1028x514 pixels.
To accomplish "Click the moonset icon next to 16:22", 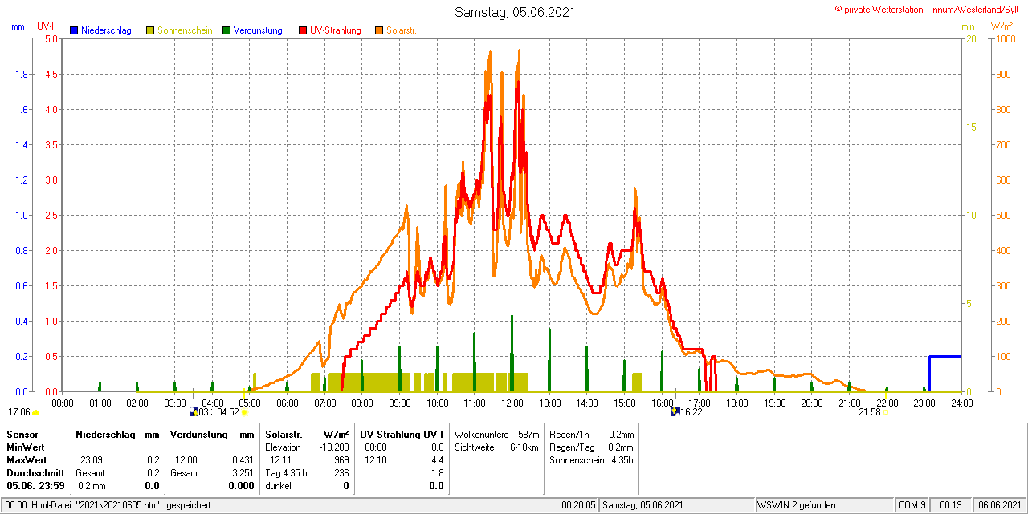I will pyautogui.click(x=675, y=412).
